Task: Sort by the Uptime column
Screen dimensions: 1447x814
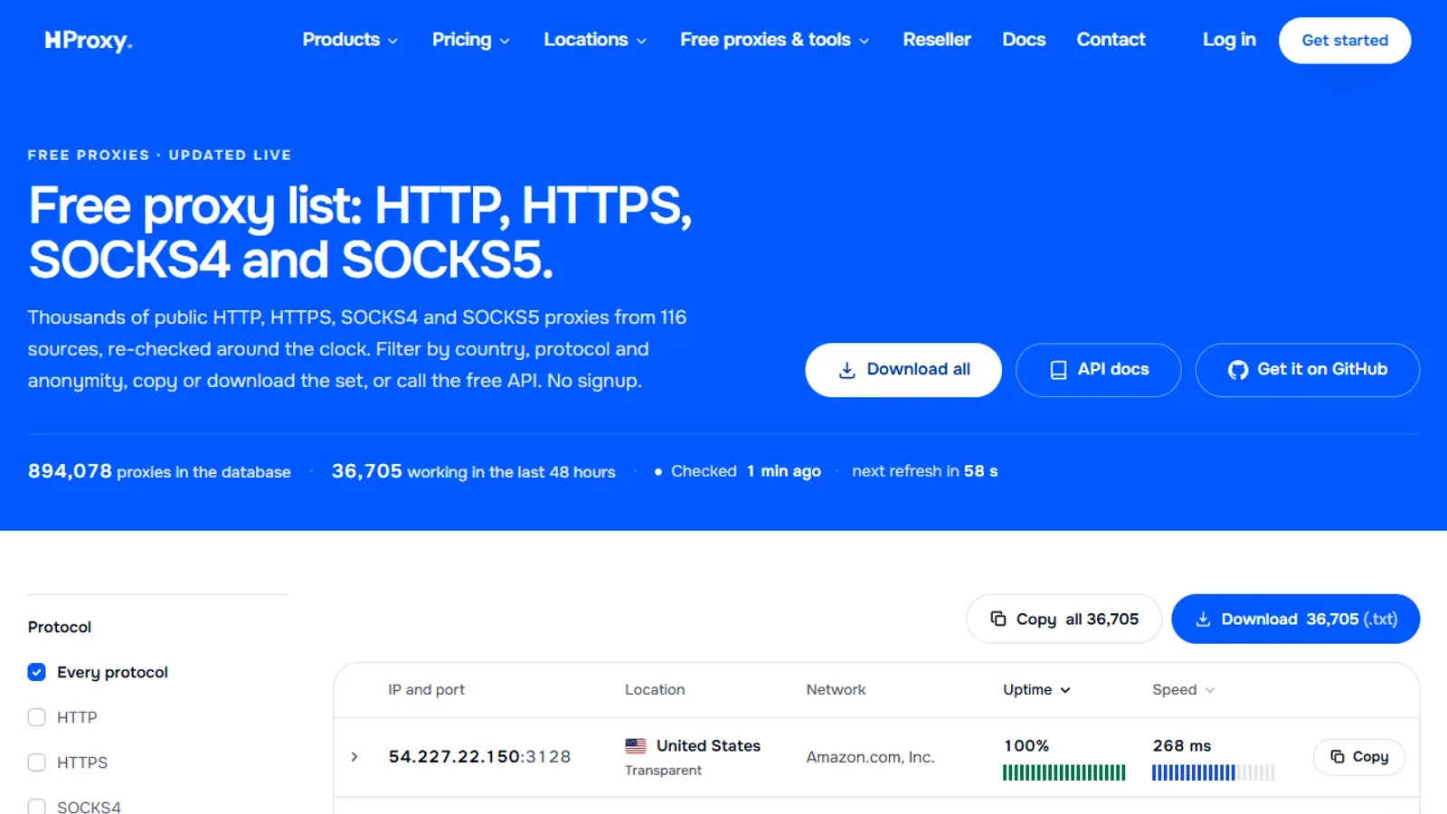Action: click(1036, 690)
